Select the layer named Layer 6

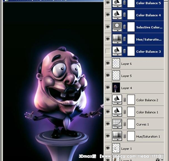pyautogui.click(x=126, y=64)
